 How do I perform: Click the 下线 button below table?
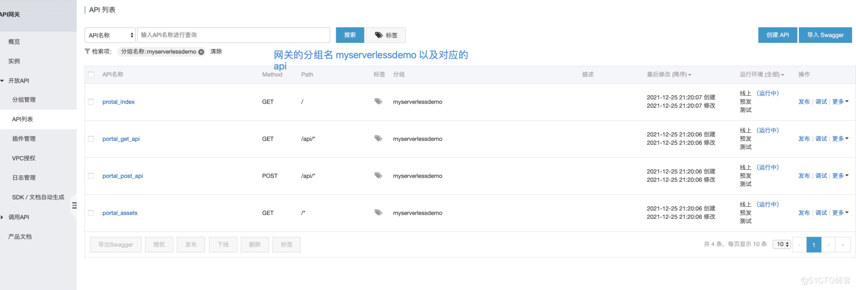223,244
